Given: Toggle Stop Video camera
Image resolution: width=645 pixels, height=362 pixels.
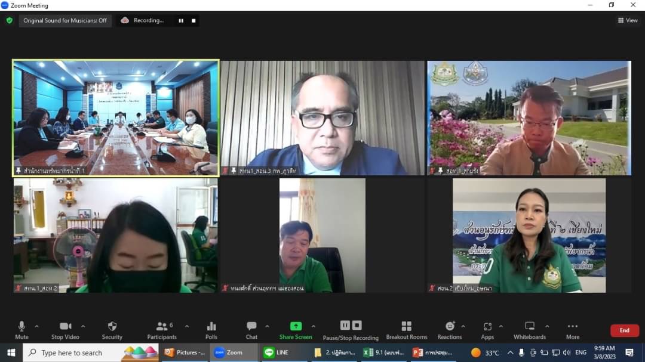Looking at the screenshot, I should pos(65,330).
